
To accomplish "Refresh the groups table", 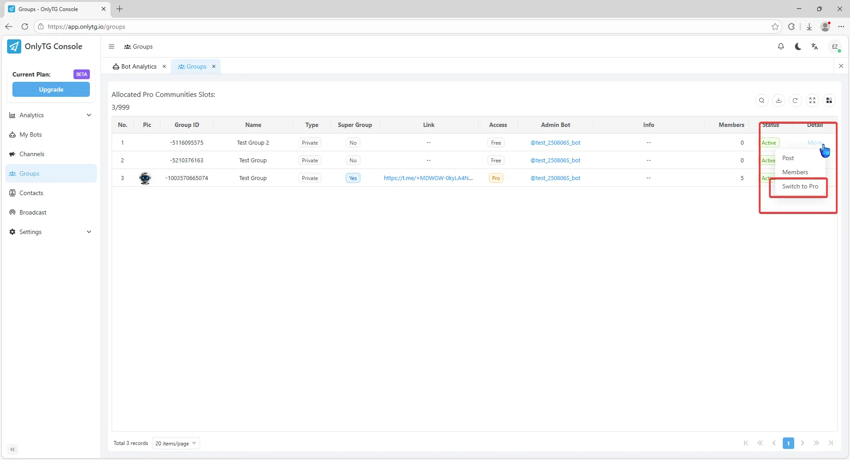I will [795, 100].
